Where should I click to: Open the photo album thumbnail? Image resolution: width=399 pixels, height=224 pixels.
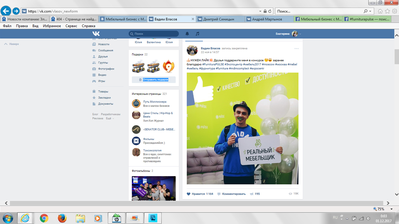154,188
